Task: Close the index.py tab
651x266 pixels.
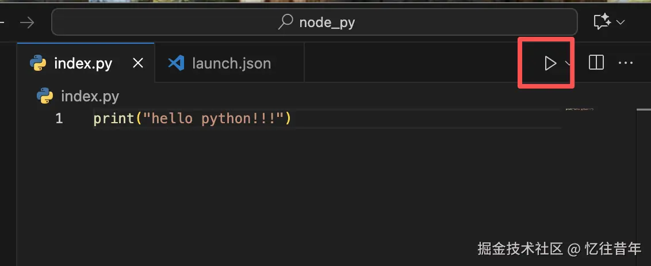Action: 138,63
